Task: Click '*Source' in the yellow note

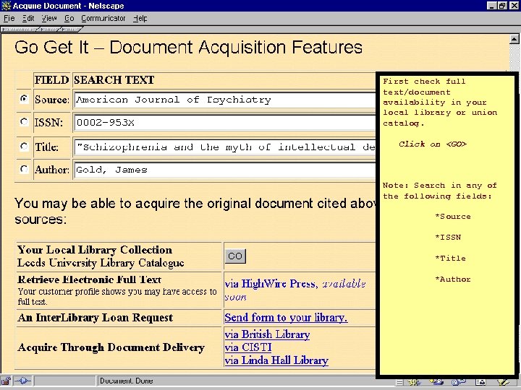Action: pyautogui.click(x=453, y=217)
